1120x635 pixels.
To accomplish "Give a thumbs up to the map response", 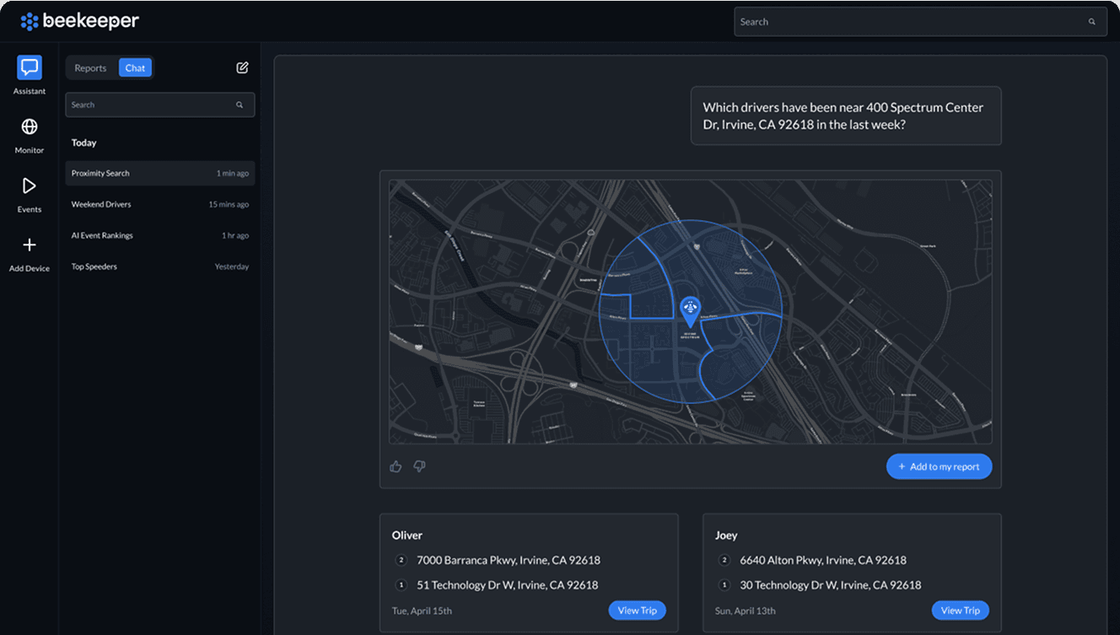I will pyautogui.click(x=396, y=465).
